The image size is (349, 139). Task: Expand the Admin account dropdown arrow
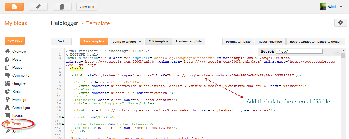[x=341, y=7]
